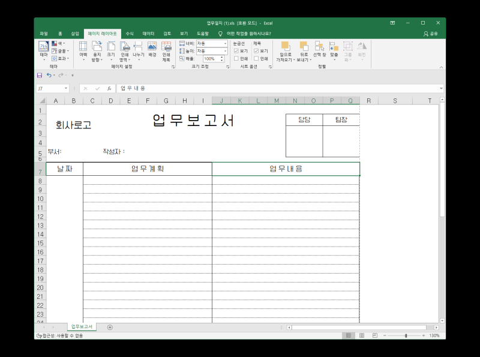Toggle 눈금선 인쇄 (Gridlines Print) checkbox
This screenshot has height=357, width=480.
click(x=236, y=58)
